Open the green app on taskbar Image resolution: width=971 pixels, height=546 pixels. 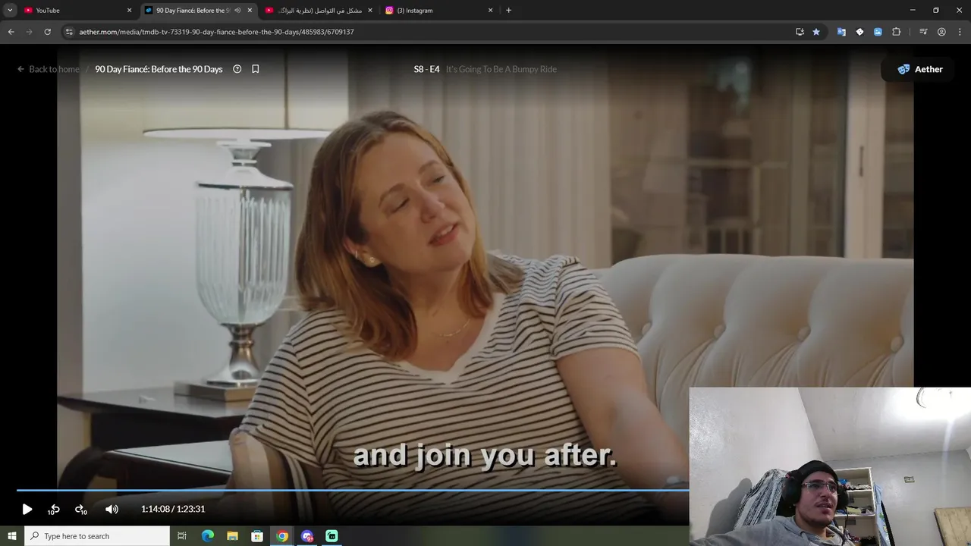tap(332, 536)
